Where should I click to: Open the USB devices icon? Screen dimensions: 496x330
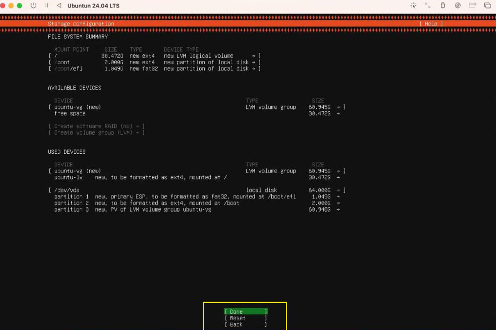pos(443,5)
